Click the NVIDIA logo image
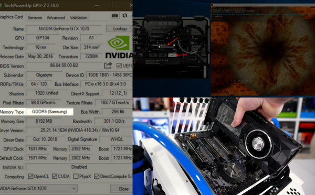The width and height of the screenshot is (315, 195). (x=119, y=47)
